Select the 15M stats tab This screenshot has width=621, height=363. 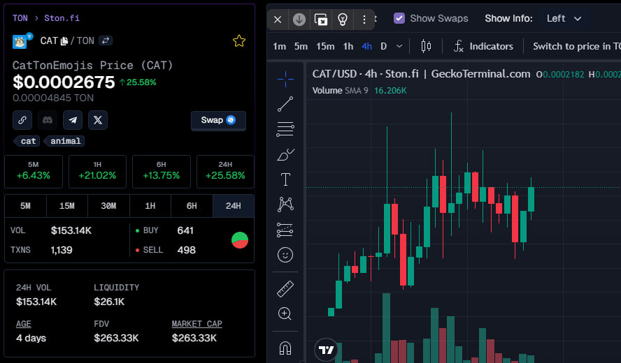pos(67,206)
